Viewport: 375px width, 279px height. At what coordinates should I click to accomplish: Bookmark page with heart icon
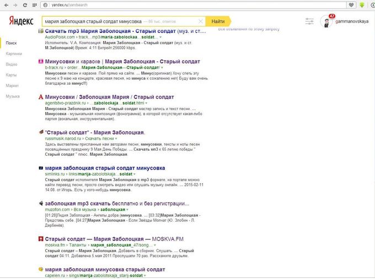point(351,5)
